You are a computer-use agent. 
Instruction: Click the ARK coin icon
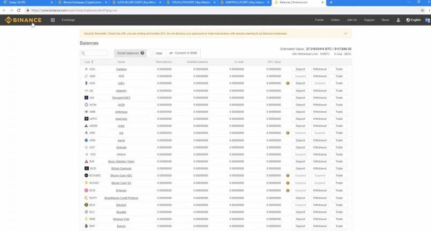pyautogui.click(x=86, y=133)
